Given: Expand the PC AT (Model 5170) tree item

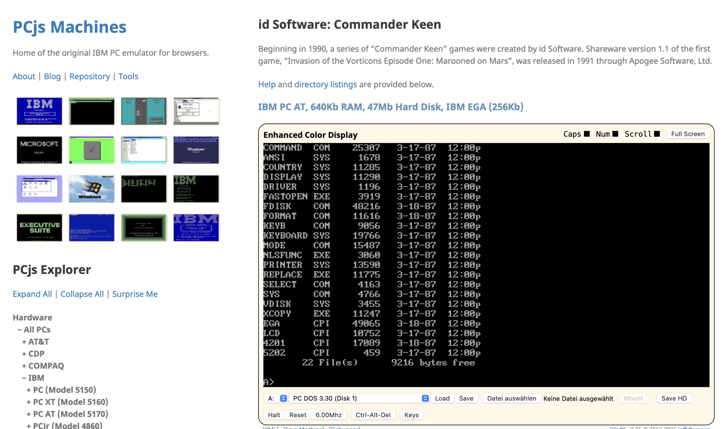Looking at the screenshot, I should coord(67,414).
